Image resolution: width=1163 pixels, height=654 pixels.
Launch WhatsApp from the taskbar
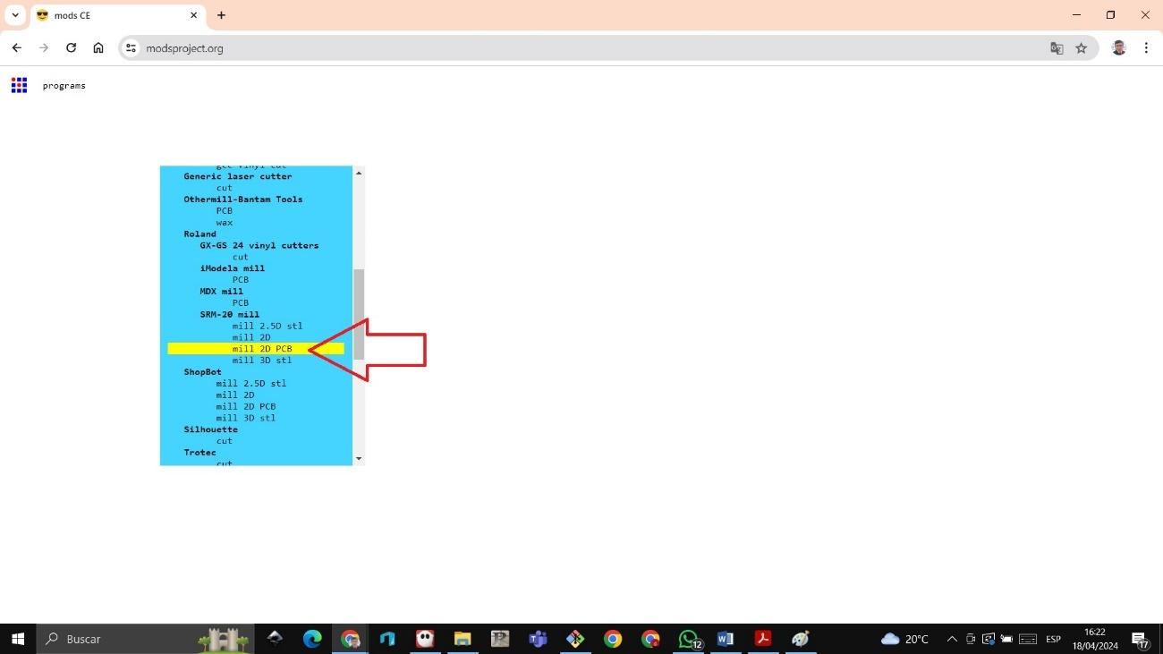pos(688,639)
